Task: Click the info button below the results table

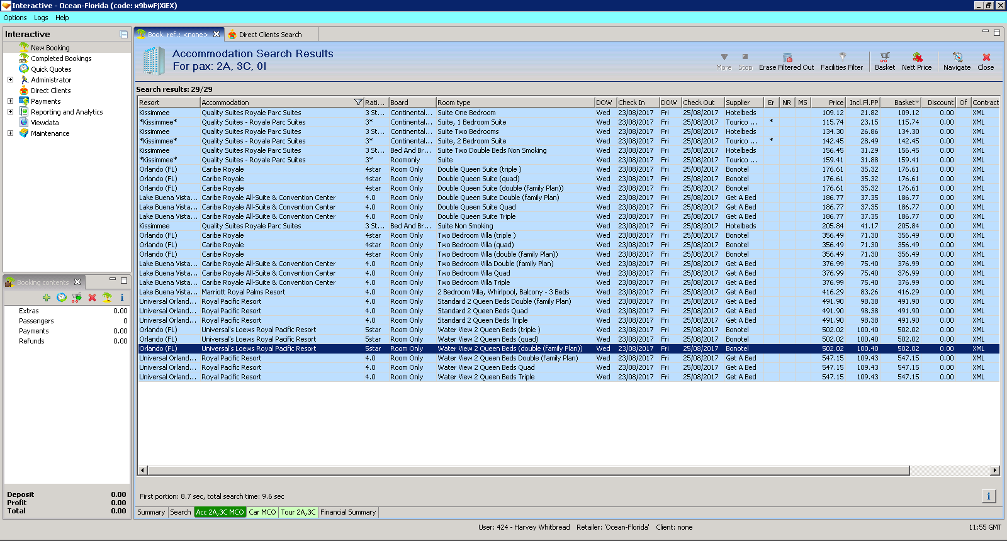Action: tap(989, 496)
